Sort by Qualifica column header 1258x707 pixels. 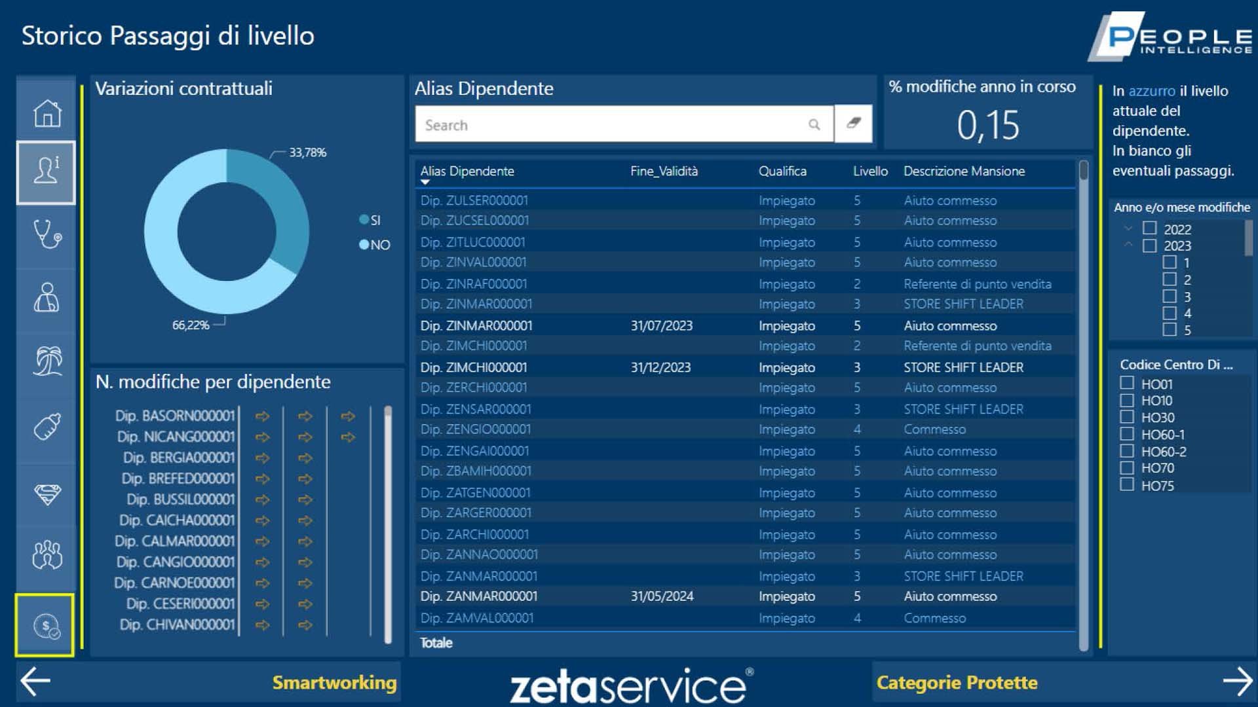click(782, 171)
